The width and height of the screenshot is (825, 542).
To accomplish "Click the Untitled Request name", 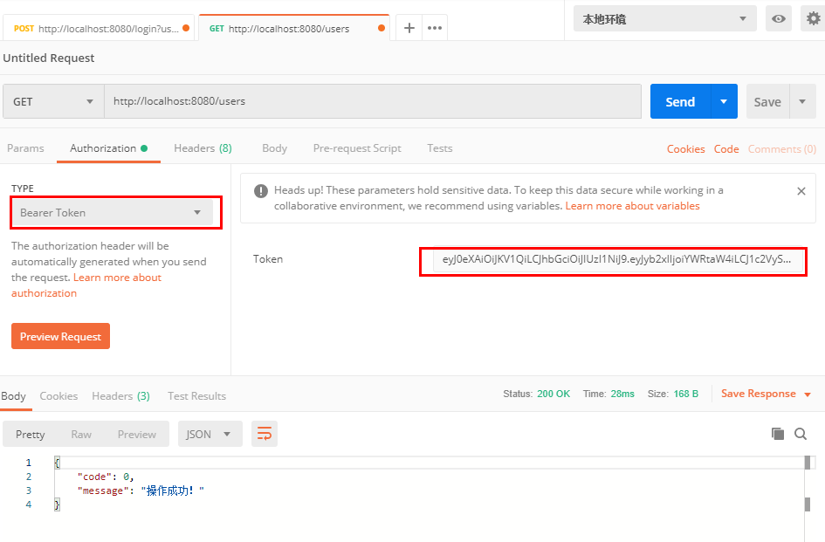I will click(49, 58).
